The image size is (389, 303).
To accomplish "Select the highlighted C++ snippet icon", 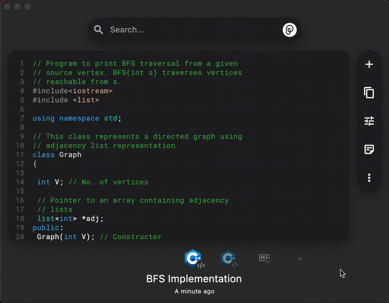I will point(194,259).
